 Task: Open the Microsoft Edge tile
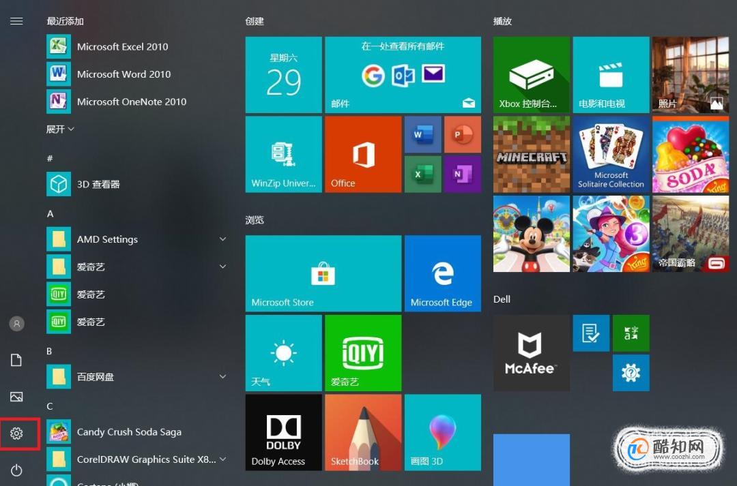coord(443,273)
